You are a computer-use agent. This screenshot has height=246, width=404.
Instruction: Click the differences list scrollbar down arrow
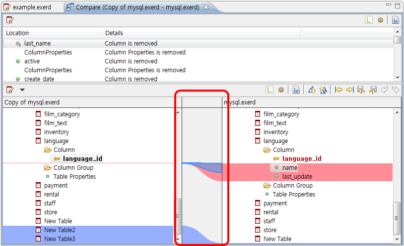[398, 78]
